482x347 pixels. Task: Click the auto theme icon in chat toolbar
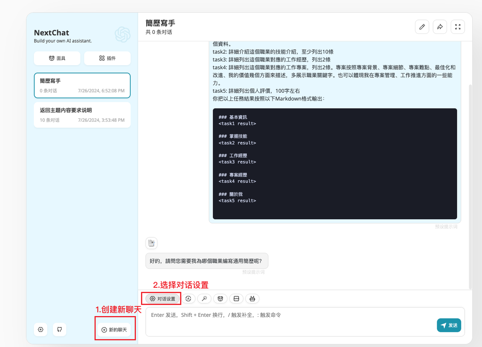189,299
